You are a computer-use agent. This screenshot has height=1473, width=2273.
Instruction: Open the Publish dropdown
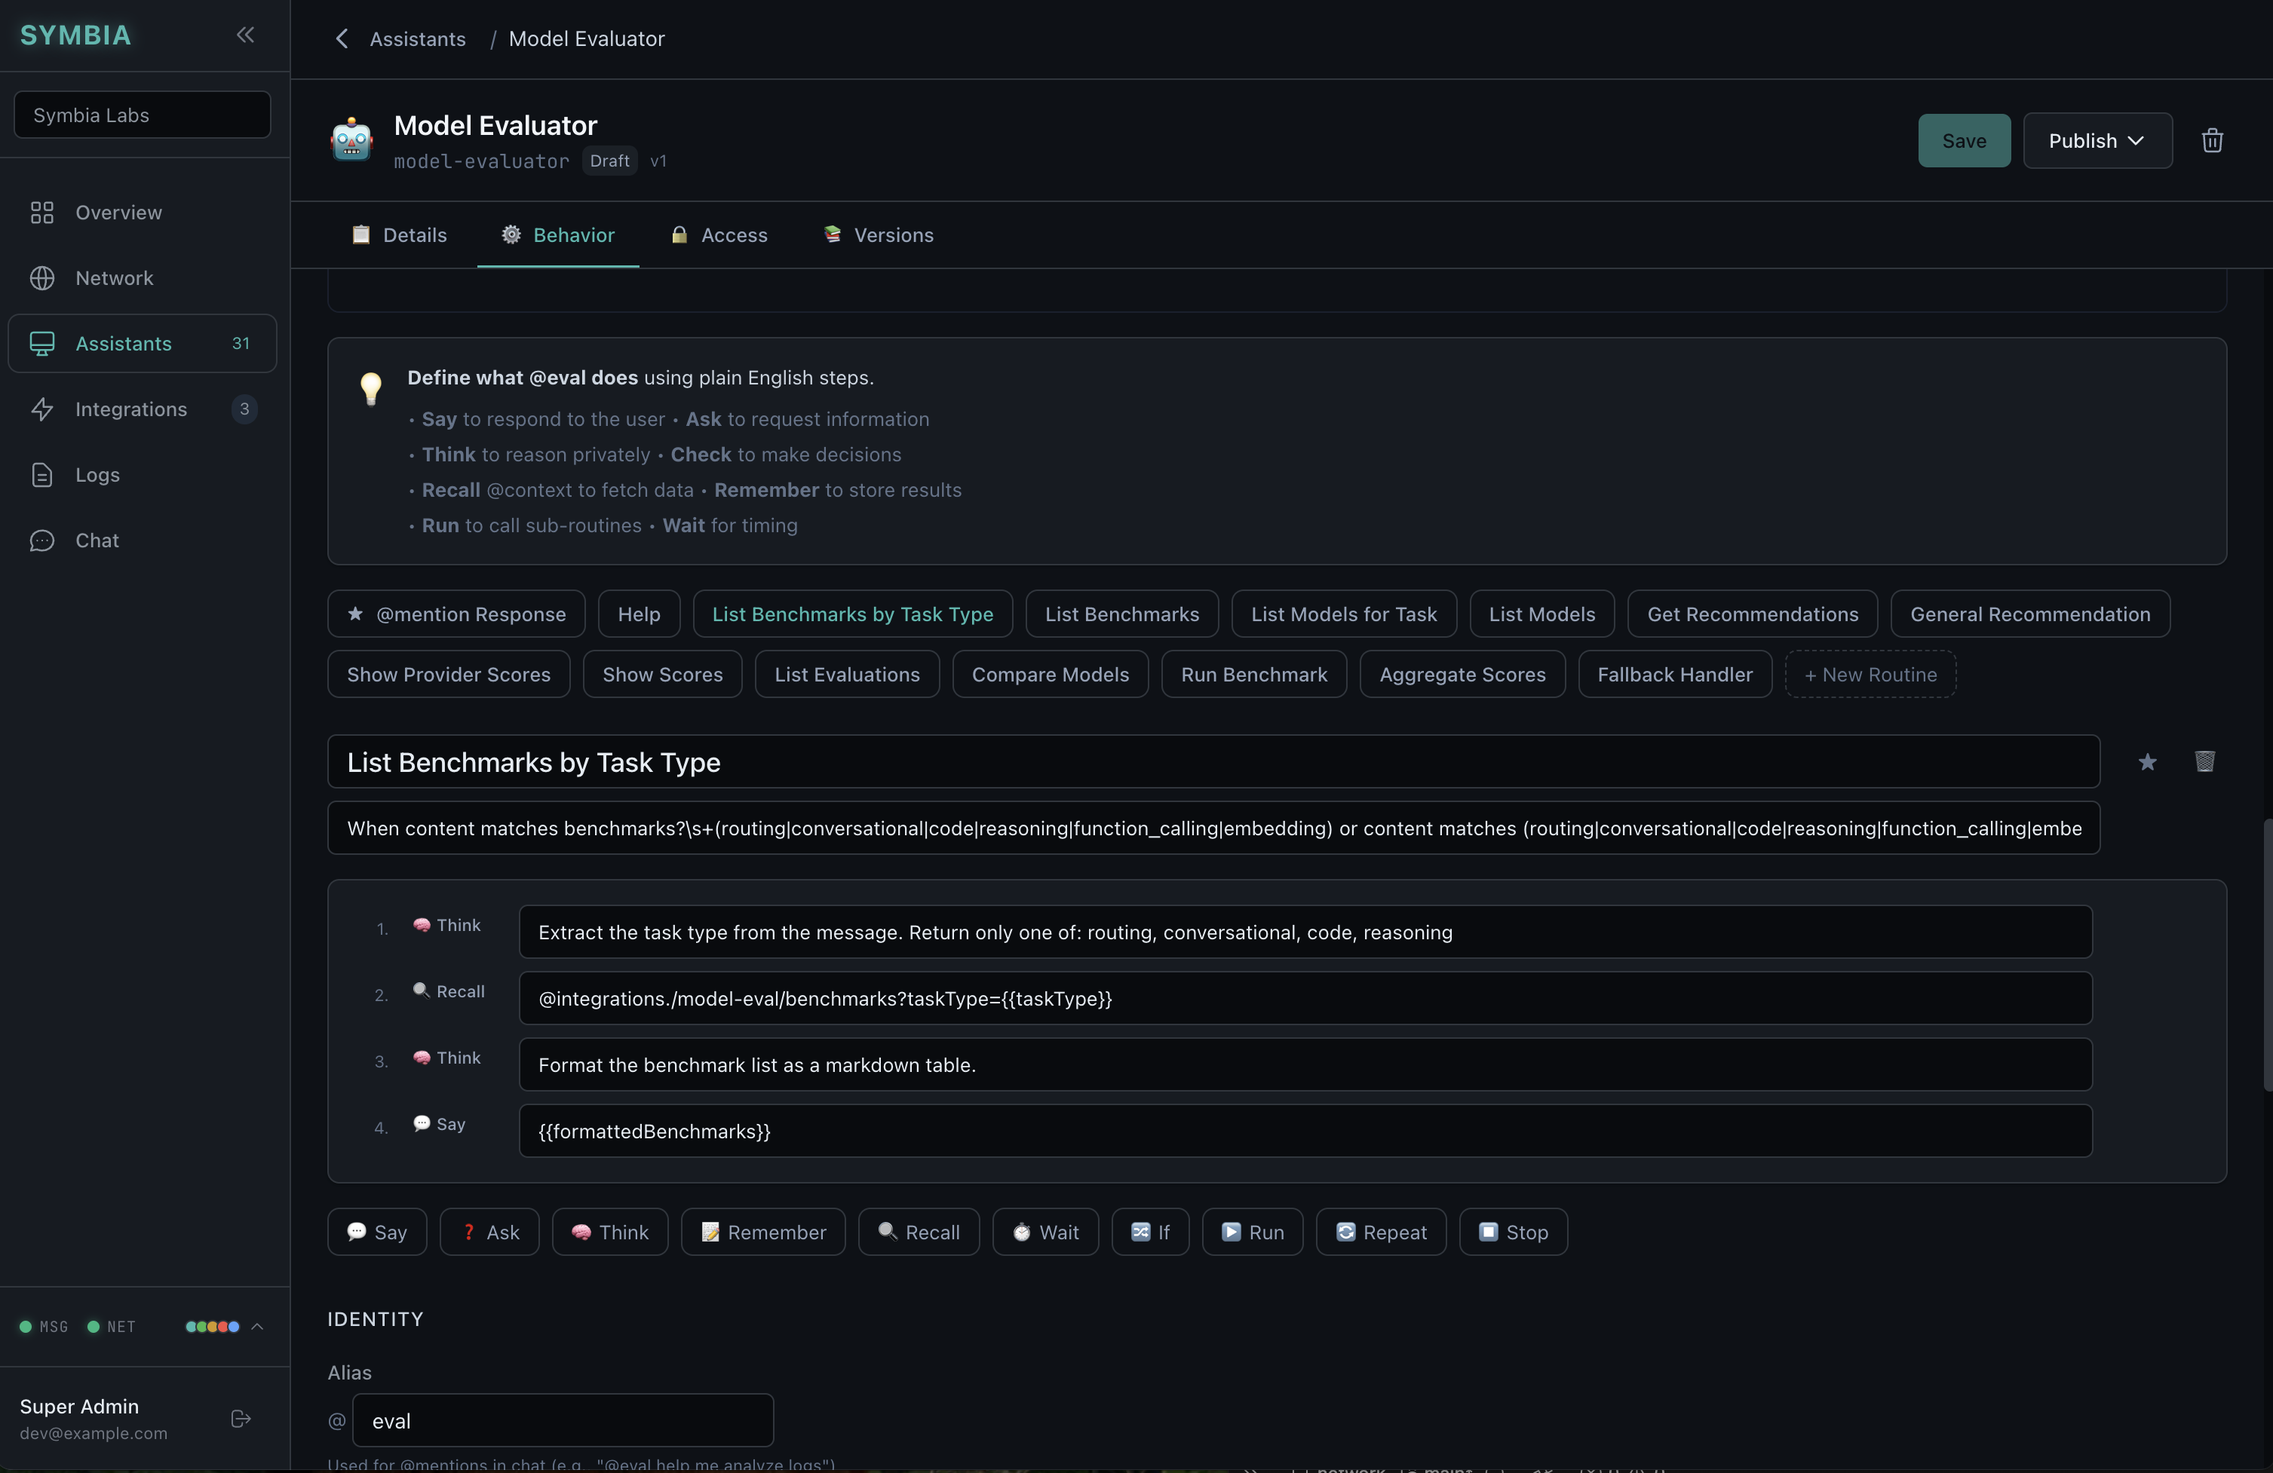pos(2097,140)
